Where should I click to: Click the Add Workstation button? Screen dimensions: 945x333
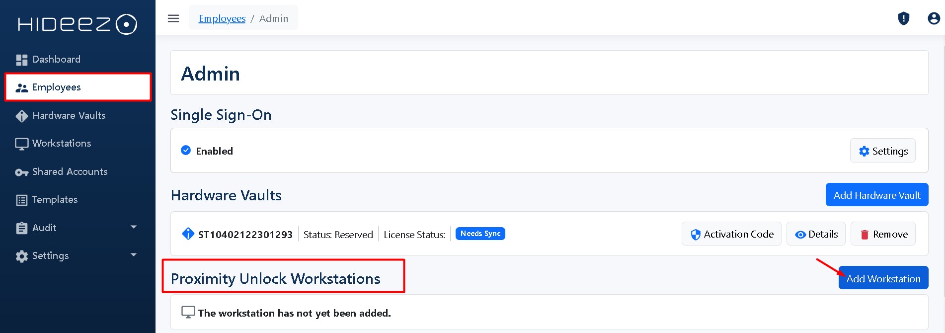(x=883, y=278)
